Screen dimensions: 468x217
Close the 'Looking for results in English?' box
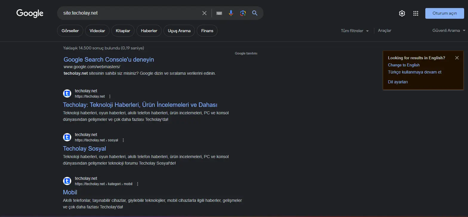[x=457, y=58]
